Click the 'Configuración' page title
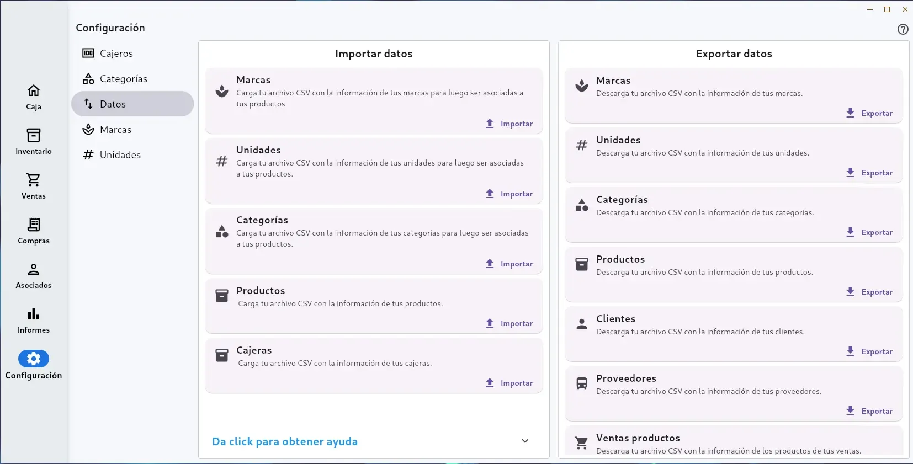Viewport: 913px width, 464px height. [110, 28]
